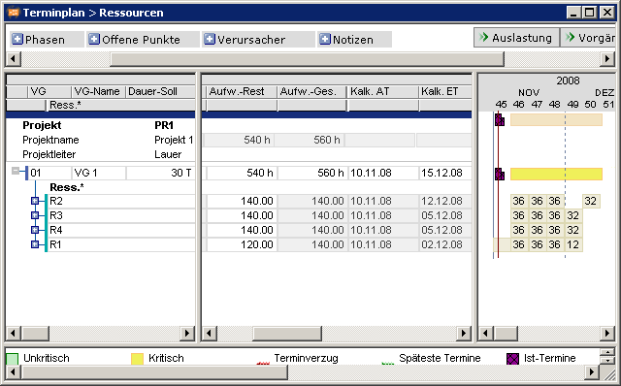This screenshot has width=621, height=386.
Task: Expand resource R4 row
Action: (35, 230)
